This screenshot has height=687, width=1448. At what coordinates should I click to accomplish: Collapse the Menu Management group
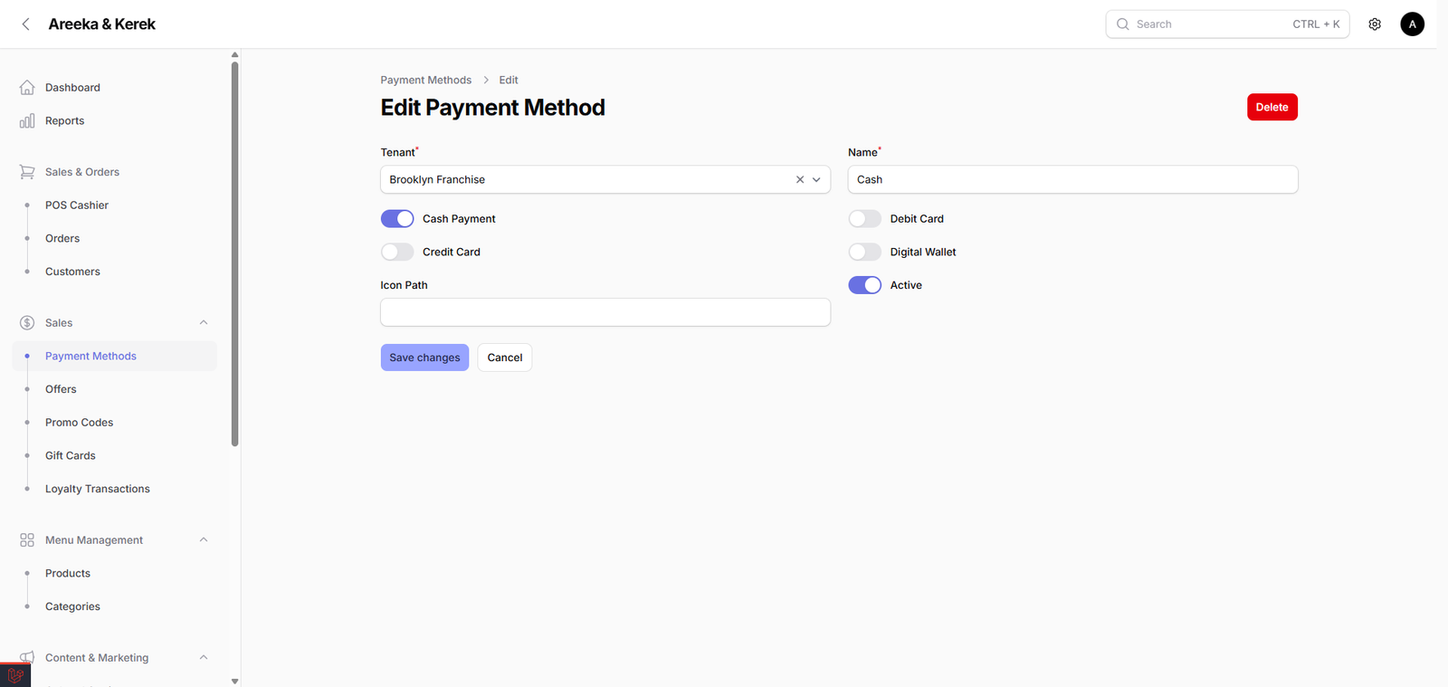click(204, 540)
